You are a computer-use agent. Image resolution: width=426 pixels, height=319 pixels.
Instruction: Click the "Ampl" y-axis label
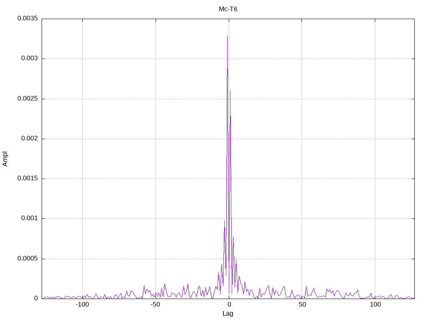pyautogui.click(x=5, y=159)
